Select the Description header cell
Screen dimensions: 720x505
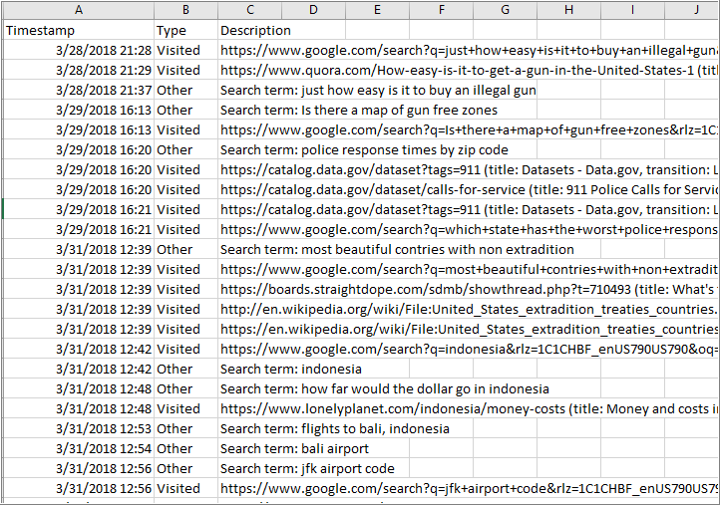tap(256, 30)
